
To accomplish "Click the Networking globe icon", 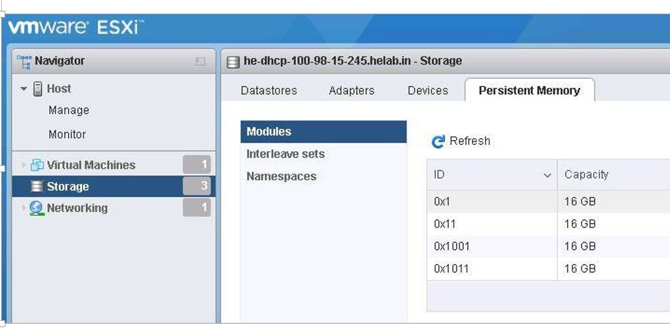I will 37,208.
